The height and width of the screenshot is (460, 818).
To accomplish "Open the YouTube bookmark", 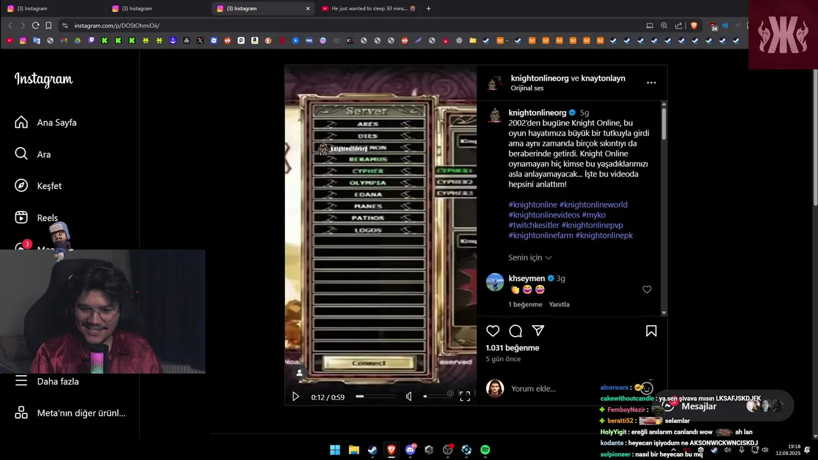I will [x=9, y=40].
